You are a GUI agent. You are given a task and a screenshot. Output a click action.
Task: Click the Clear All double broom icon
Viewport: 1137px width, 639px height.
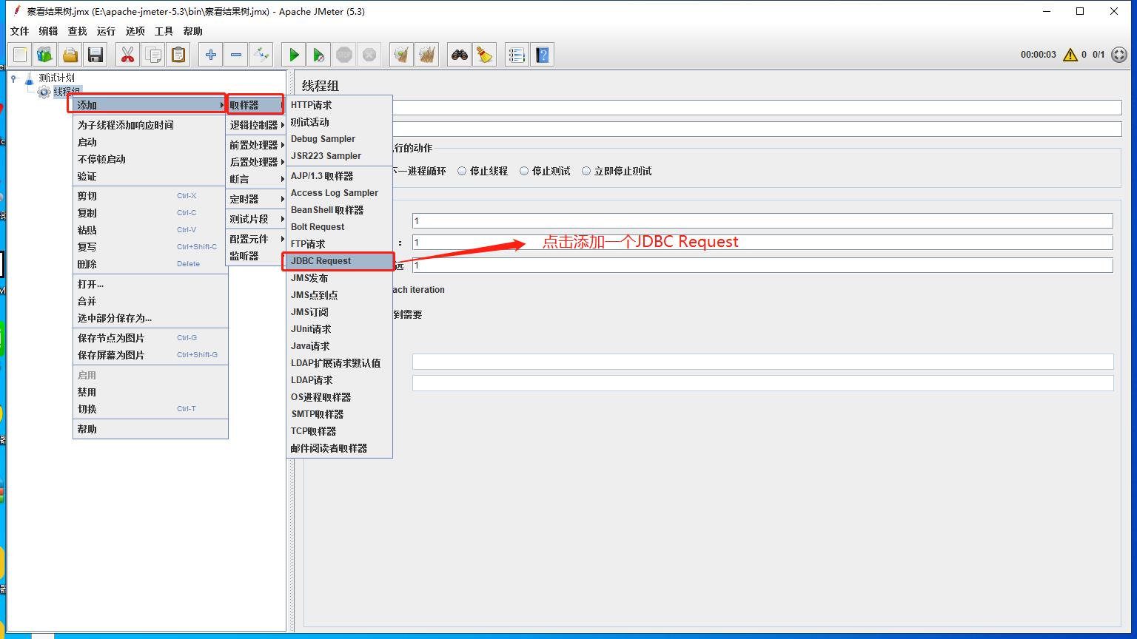[x=427, y=55]
